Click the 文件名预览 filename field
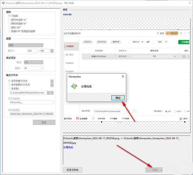This screenshot has height=175, width=193. (32, 114)
